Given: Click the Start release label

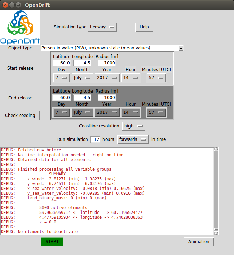Looking at the screenshot, I should (x=20, y=68).
